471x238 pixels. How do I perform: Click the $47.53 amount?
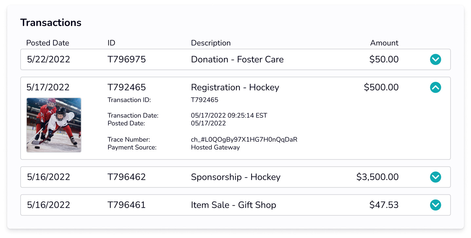(384, 205)
